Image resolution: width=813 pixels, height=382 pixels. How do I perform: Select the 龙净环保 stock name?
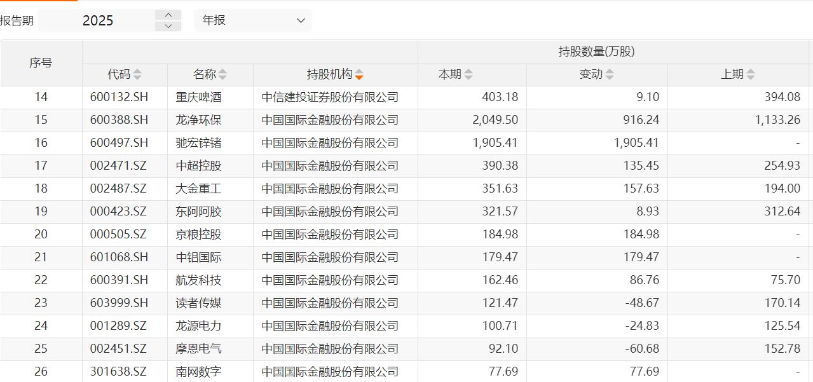[198, 120]
